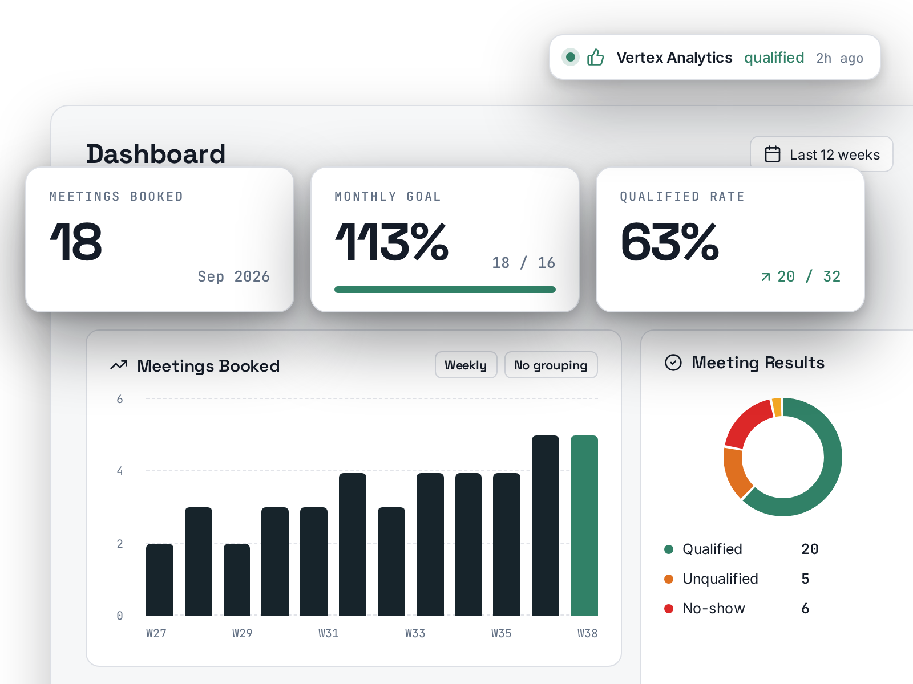Click the up-right arrow icon in Qualified Rate card
The image size is (913, 684).
point(766,277)
